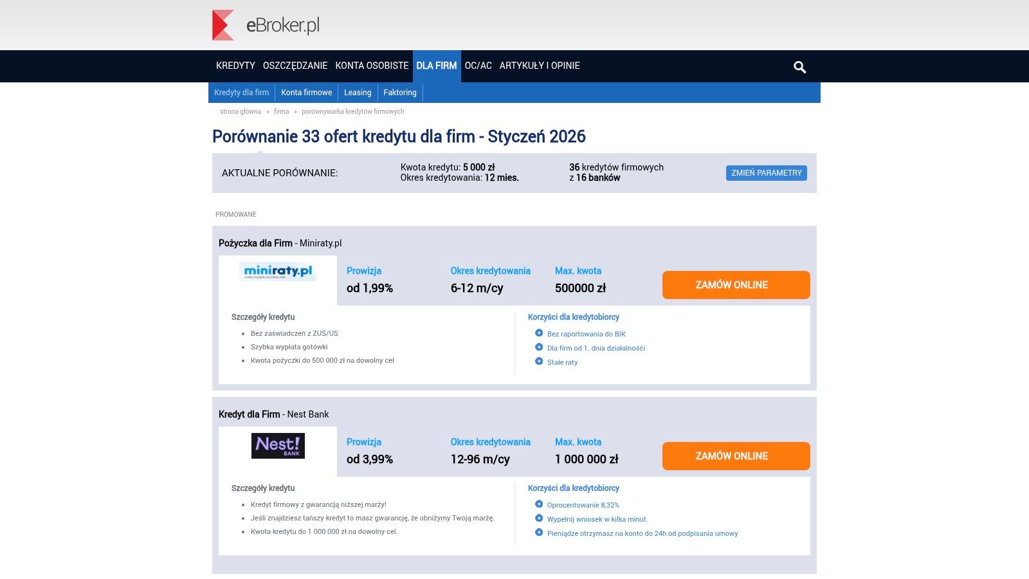Switch to Kredyty dla firm tab

(x=242, y=93)
